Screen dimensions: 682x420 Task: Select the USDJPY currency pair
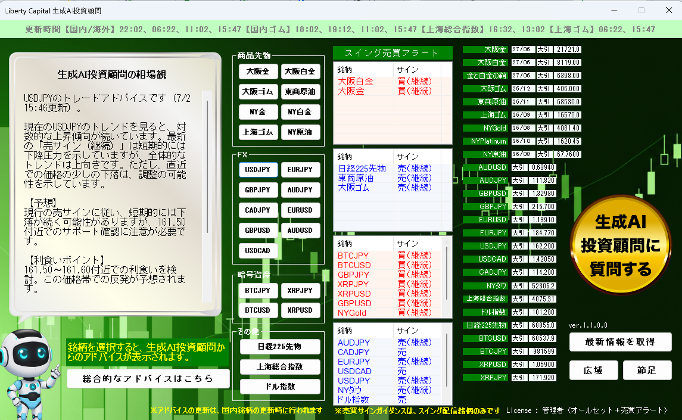[x=258, y=170]
